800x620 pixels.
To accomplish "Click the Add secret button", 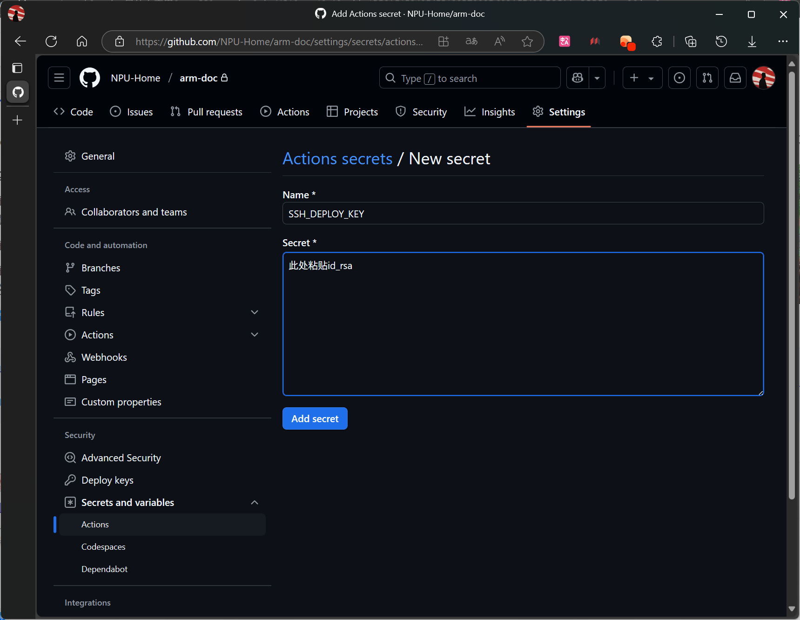I will 315,418.
